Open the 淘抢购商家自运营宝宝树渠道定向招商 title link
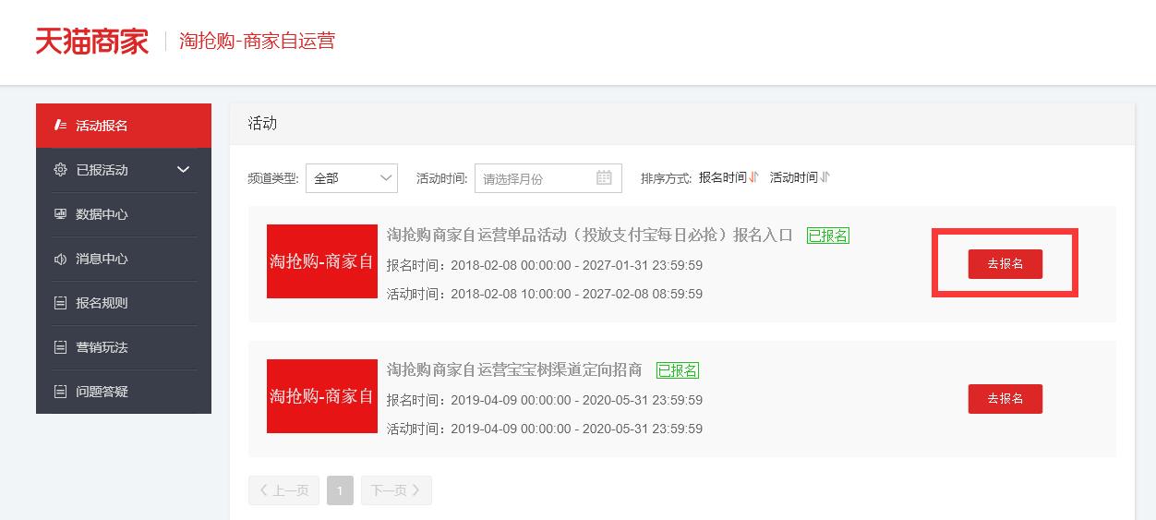Viewport: 1156px width, 520px height. pyautogui.click(x=514, y=369)
